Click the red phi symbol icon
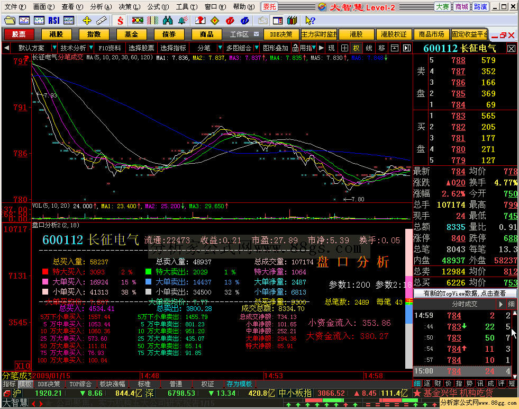 230,21
